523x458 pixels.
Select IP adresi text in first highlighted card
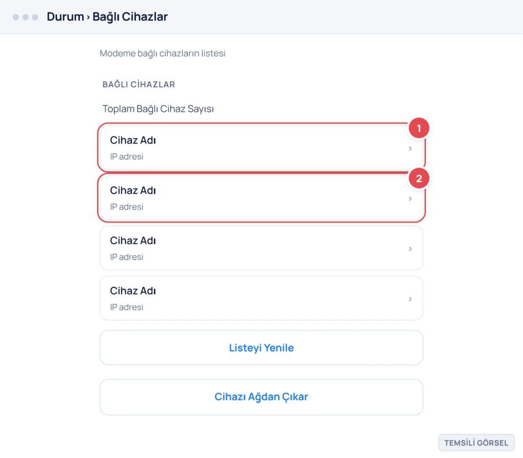(x=127, y=157)
